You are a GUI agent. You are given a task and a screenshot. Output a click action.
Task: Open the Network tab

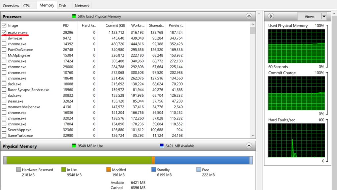click(x=82, y=5)
